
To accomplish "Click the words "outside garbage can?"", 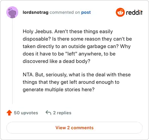I will (93, 47).
